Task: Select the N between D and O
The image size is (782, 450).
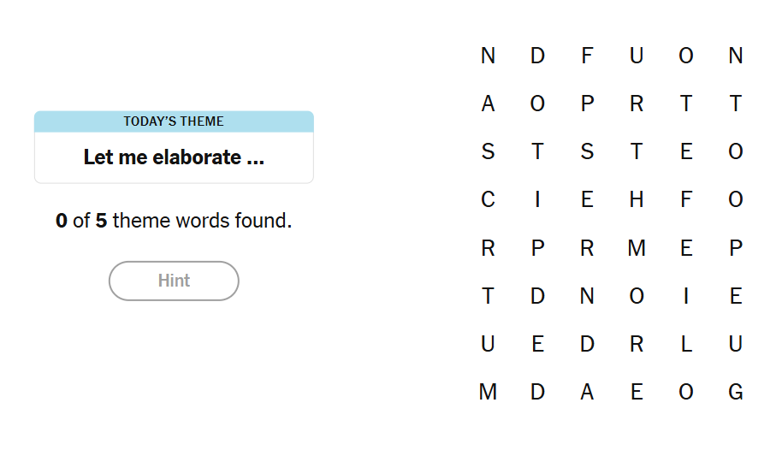Action: 587,297
